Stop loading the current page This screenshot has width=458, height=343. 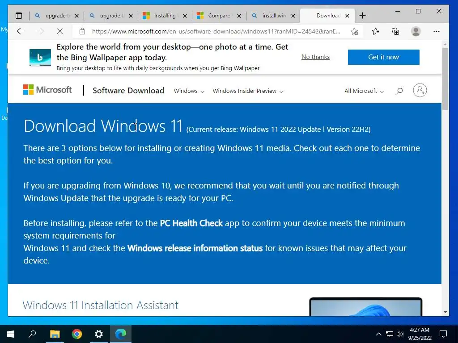coord(60,31)
